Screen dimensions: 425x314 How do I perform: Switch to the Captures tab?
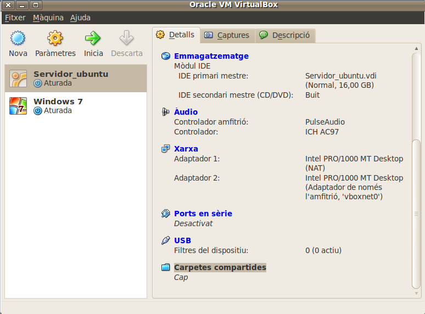tap(227, 35)
